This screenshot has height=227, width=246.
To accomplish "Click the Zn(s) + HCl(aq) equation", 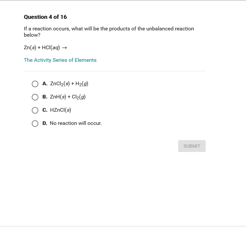I will click(42, 48).
